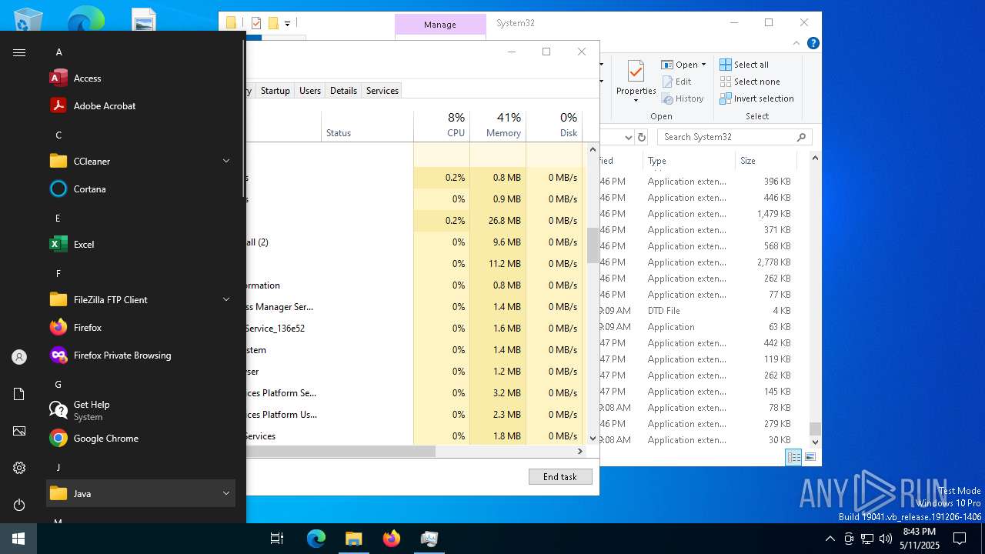Open Settings gear in Start sidebar
The image size is (985, 554).
coord(19,468)
